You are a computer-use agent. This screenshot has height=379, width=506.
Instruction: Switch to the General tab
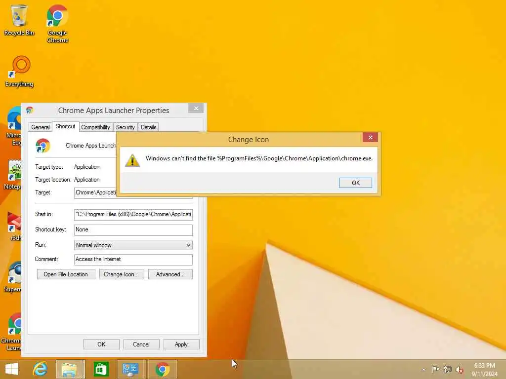[41, 127]
